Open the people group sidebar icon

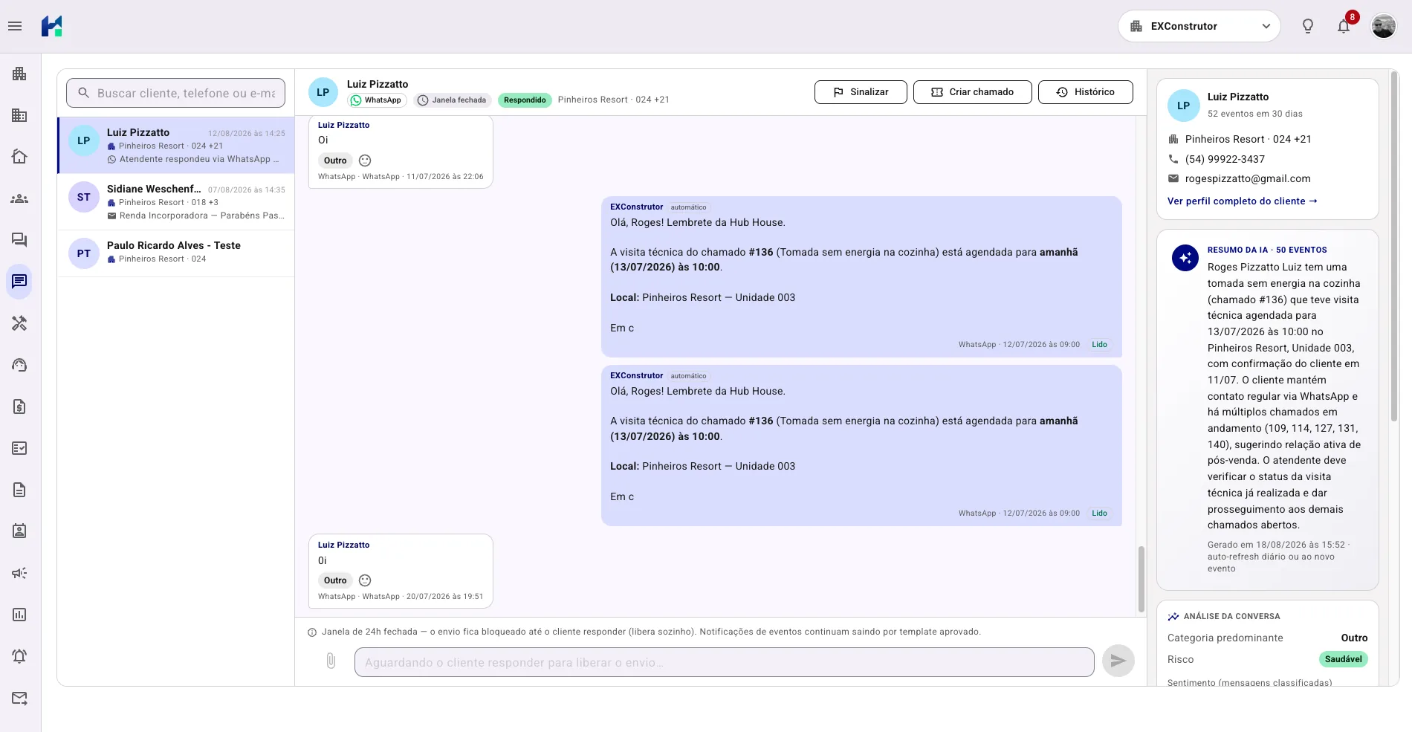(x=19, y=198)
